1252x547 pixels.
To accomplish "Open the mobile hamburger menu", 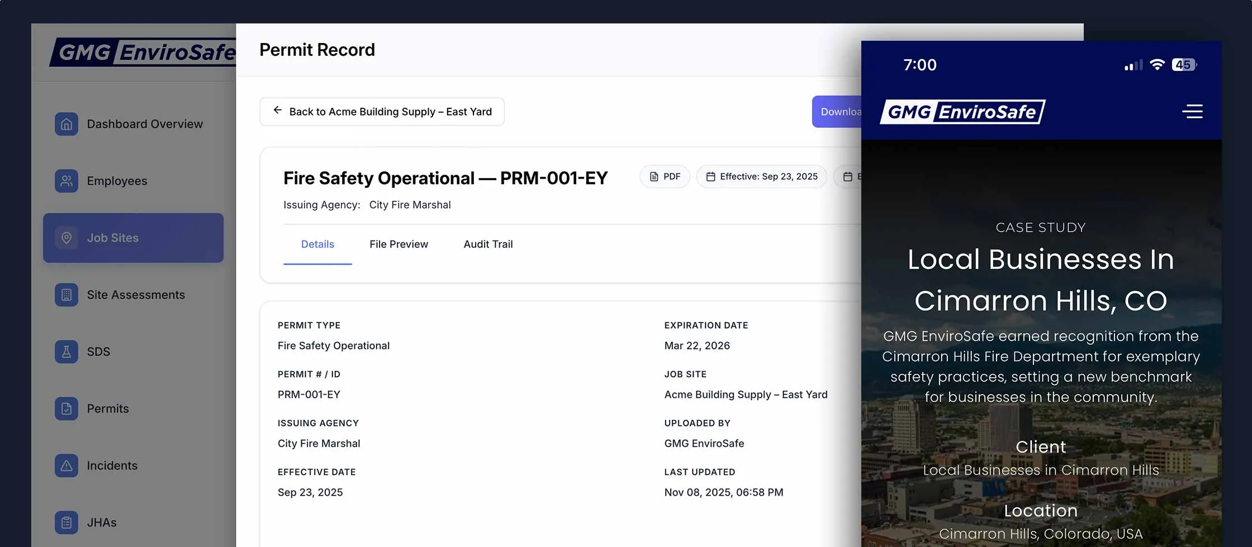I will 1192,111.
